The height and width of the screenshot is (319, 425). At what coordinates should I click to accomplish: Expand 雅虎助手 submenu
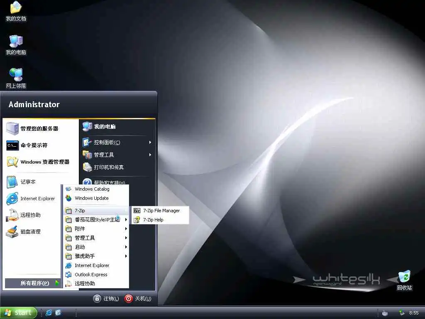click(x=96, y=256)
